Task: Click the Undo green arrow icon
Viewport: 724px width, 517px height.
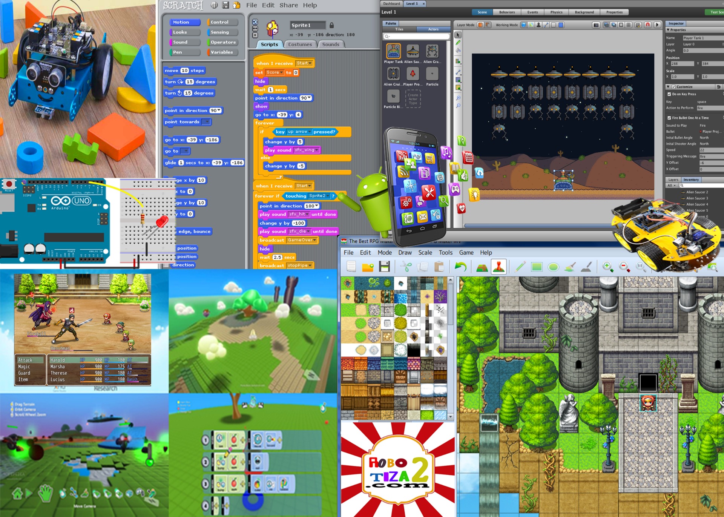Action: pos(460,267)
